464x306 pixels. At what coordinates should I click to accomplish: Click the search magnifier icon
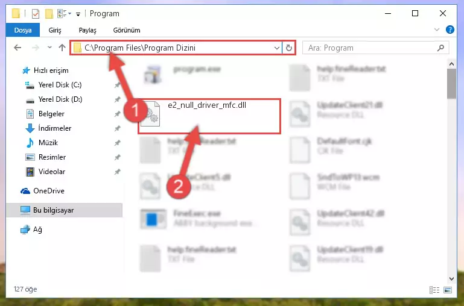(440, 48)
